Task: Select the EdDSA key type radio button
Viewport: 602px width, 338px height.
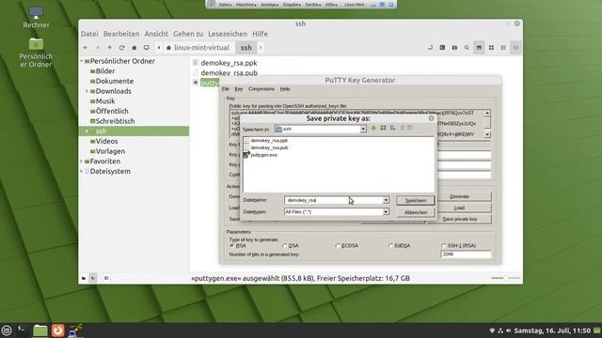Action: (x=390, y=245)
